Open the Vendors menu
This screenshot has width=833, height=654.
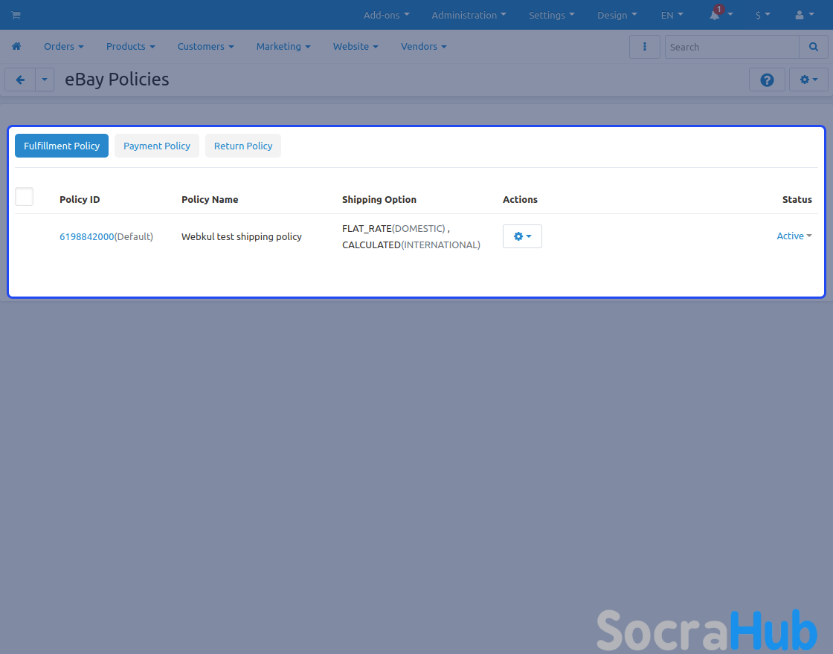[x=423, y=46]
